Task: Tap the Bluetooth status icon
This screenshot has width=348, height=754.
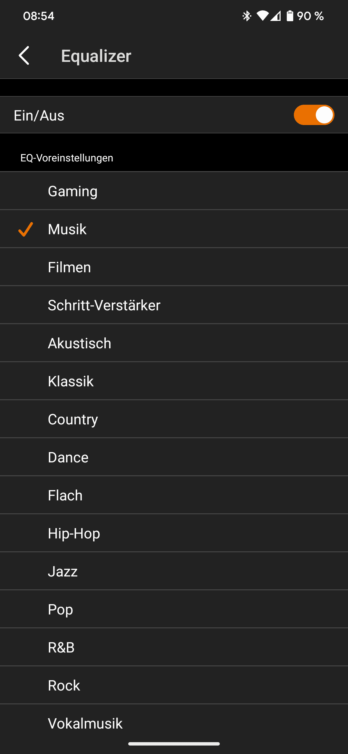Action: [x=247, y=16]
